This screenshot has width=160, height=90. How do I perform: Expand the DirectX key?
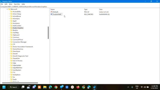tap(9, 54)
